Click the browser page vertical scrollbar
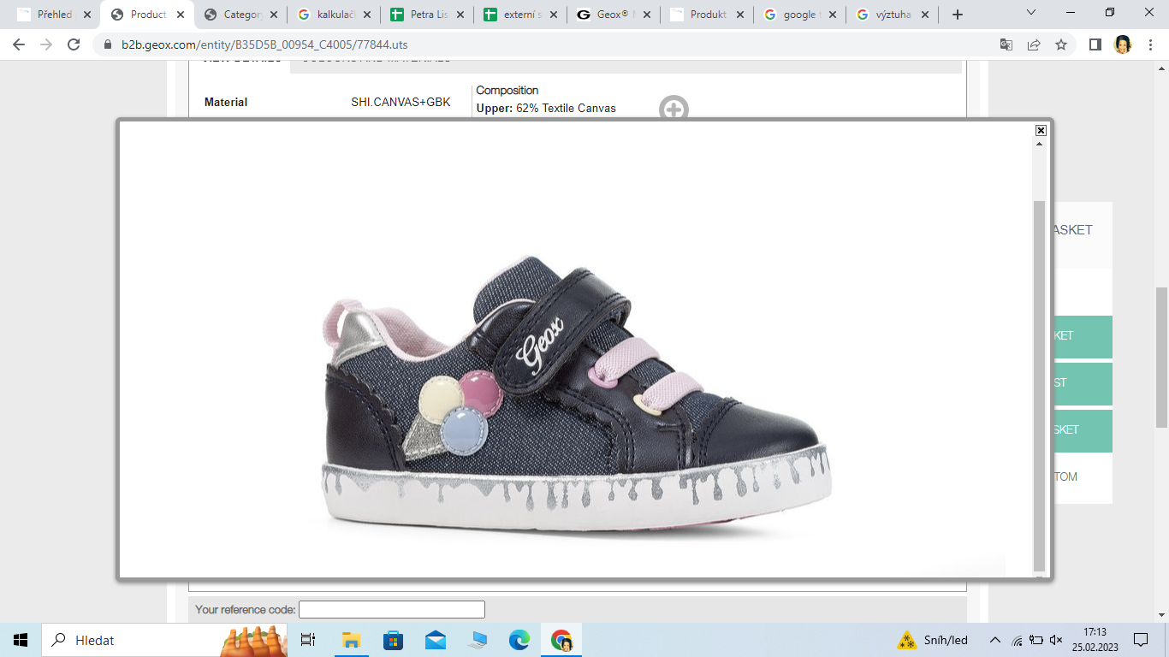This screenshot has height=657, width=1169. (1161, 358)
